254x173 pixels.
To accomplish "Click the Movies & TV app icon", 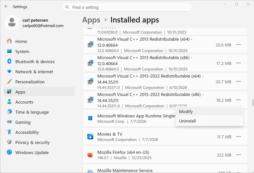I will coord(90,137).
